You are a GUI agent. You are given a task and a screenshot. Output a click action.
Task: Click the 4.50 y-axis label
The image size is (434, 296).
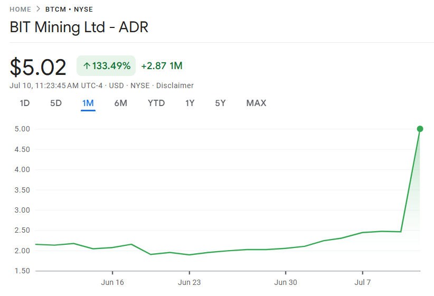[x=22, y=149]
